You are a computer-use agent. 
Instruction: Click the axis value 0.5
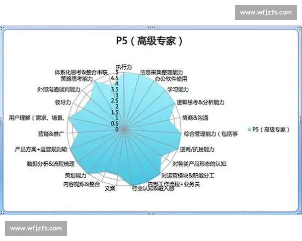115,124
